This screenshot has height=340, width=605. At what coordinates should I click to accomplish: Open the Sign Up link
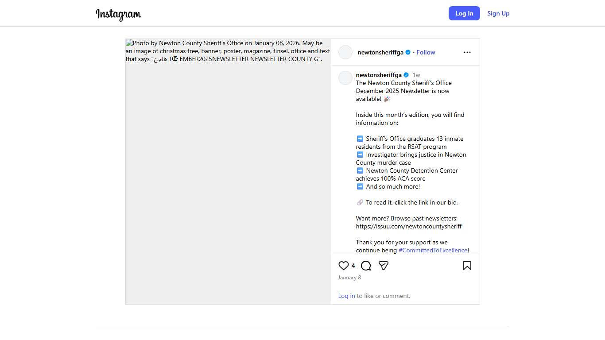tap(498, 13)
